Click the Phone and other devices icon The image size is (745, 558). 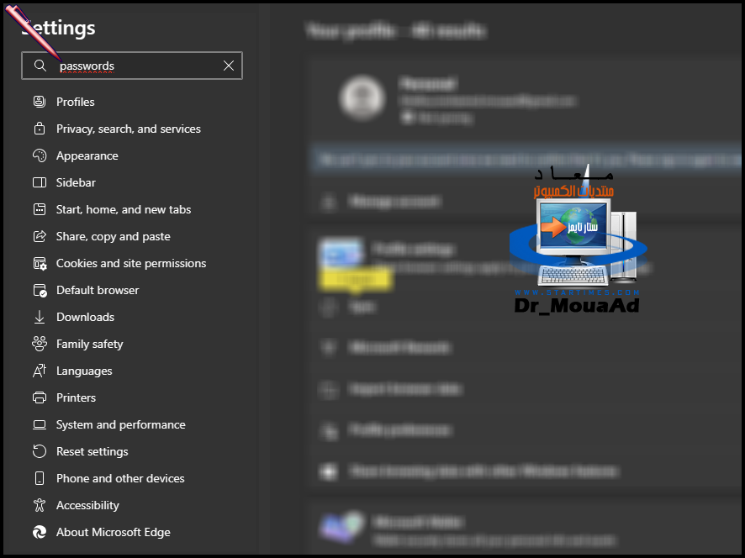tap(40, 478)
